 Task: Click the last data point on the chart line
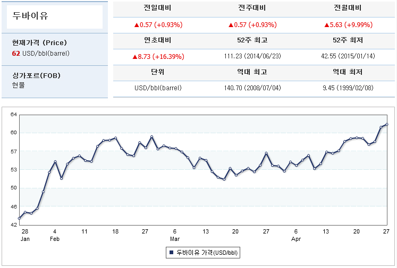(x=387, y=124)
